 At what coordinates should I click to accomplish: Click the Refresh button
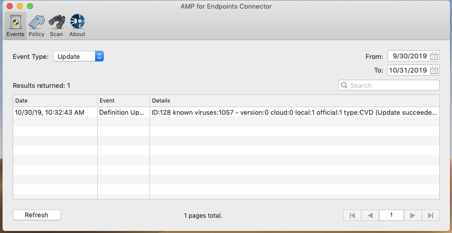[x=37, y=215]
